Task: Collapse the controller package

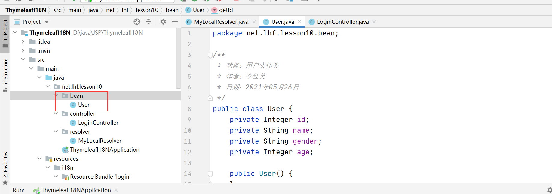Action: (x=56, y=114)
